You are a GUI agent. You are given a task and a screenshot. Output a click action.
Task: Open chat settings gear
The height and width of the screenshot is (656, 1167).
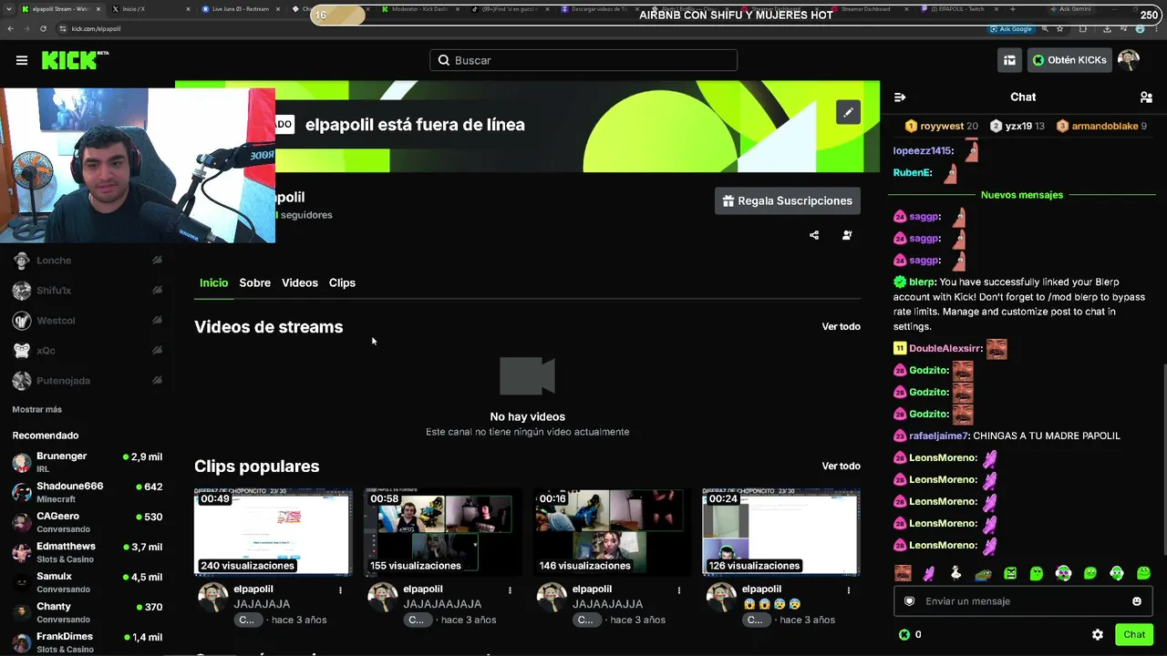click(1098, 634)
